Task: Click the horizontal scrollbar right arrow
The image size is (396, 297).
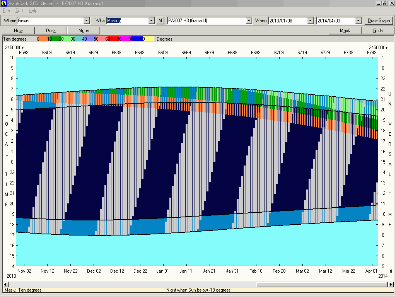Action: click(x=391, y=284)
